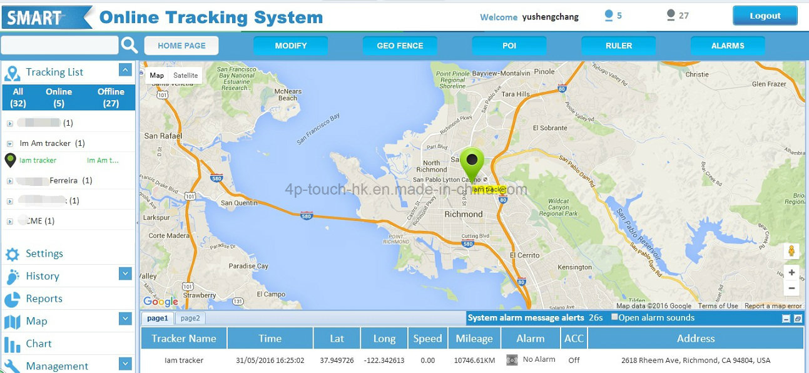Enable Open alarm sounds checkbox
809x373 pixels.
coord(614,317)
